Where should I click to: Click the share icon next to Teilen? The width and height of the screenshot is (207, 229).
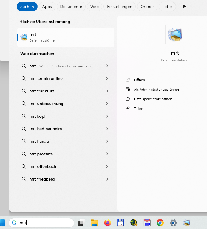[x=128, y=108]
